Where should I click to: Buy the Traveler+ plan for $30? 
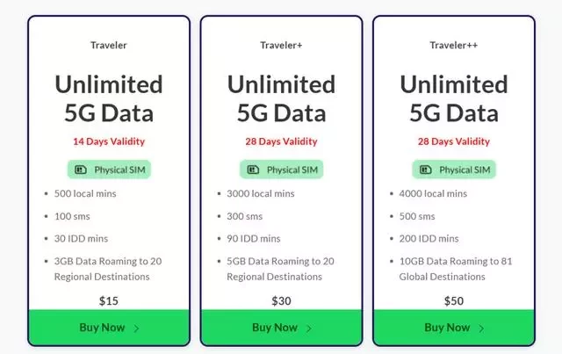[x=281, y=328]
